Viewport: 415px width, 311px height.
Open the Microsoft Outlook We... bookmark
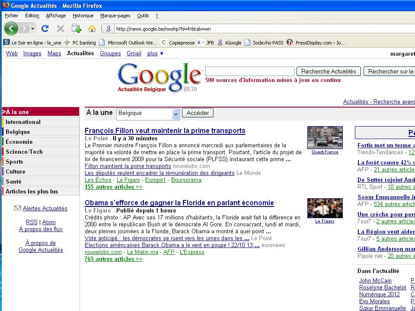click(x=128, y=43)
